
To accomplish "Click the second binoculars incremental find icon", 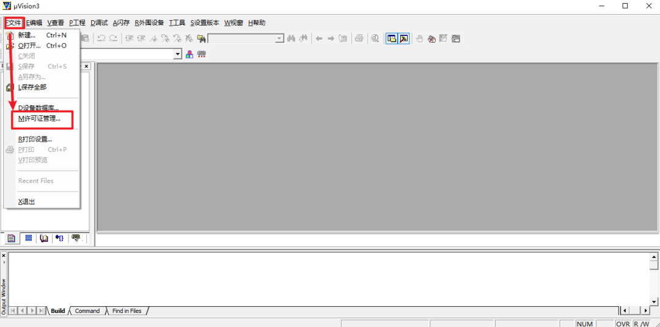I will (303, 38).
